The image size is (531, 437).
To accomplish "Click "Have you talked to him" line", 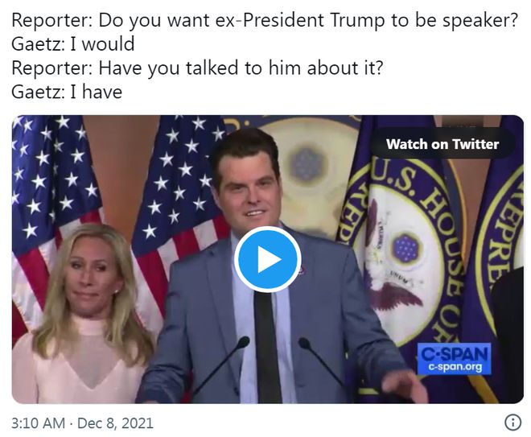I will pos(197,67).
